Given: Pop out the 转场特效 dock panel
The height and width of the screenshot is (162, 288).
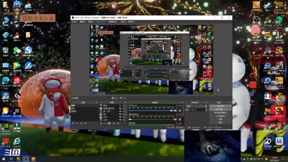Looking at the screenshot, I should click(x=206, y=103).
